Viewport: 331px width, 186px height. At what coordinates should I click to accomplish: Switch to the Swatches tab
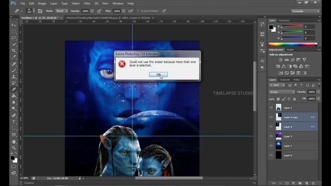point(284,21)
